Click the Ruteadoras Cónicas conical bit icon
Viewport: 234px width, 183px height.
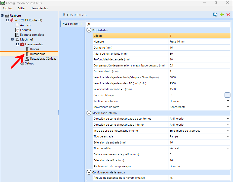pyautogui.click(x=27, y=59)
